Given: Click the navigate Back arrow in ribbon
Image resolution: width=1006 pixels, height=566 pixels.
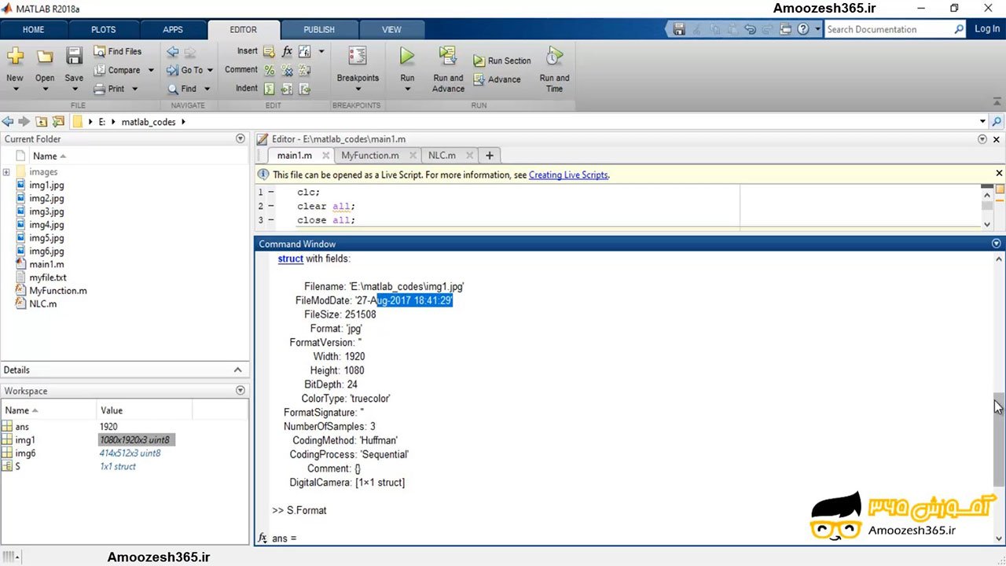Looking at the screenshot, I should 172,52.
